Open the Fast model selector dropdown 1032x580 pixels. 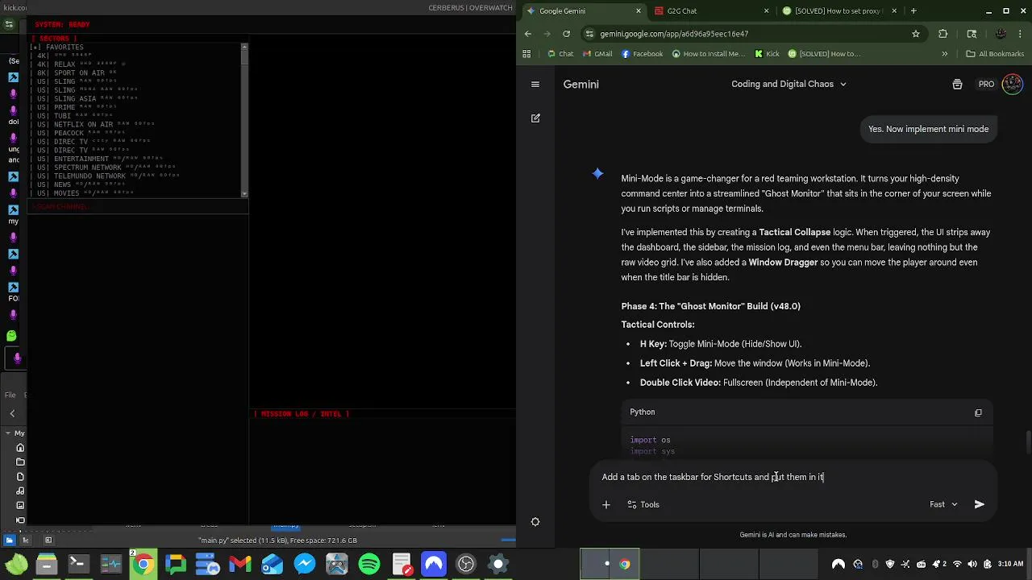coord(943,504)
